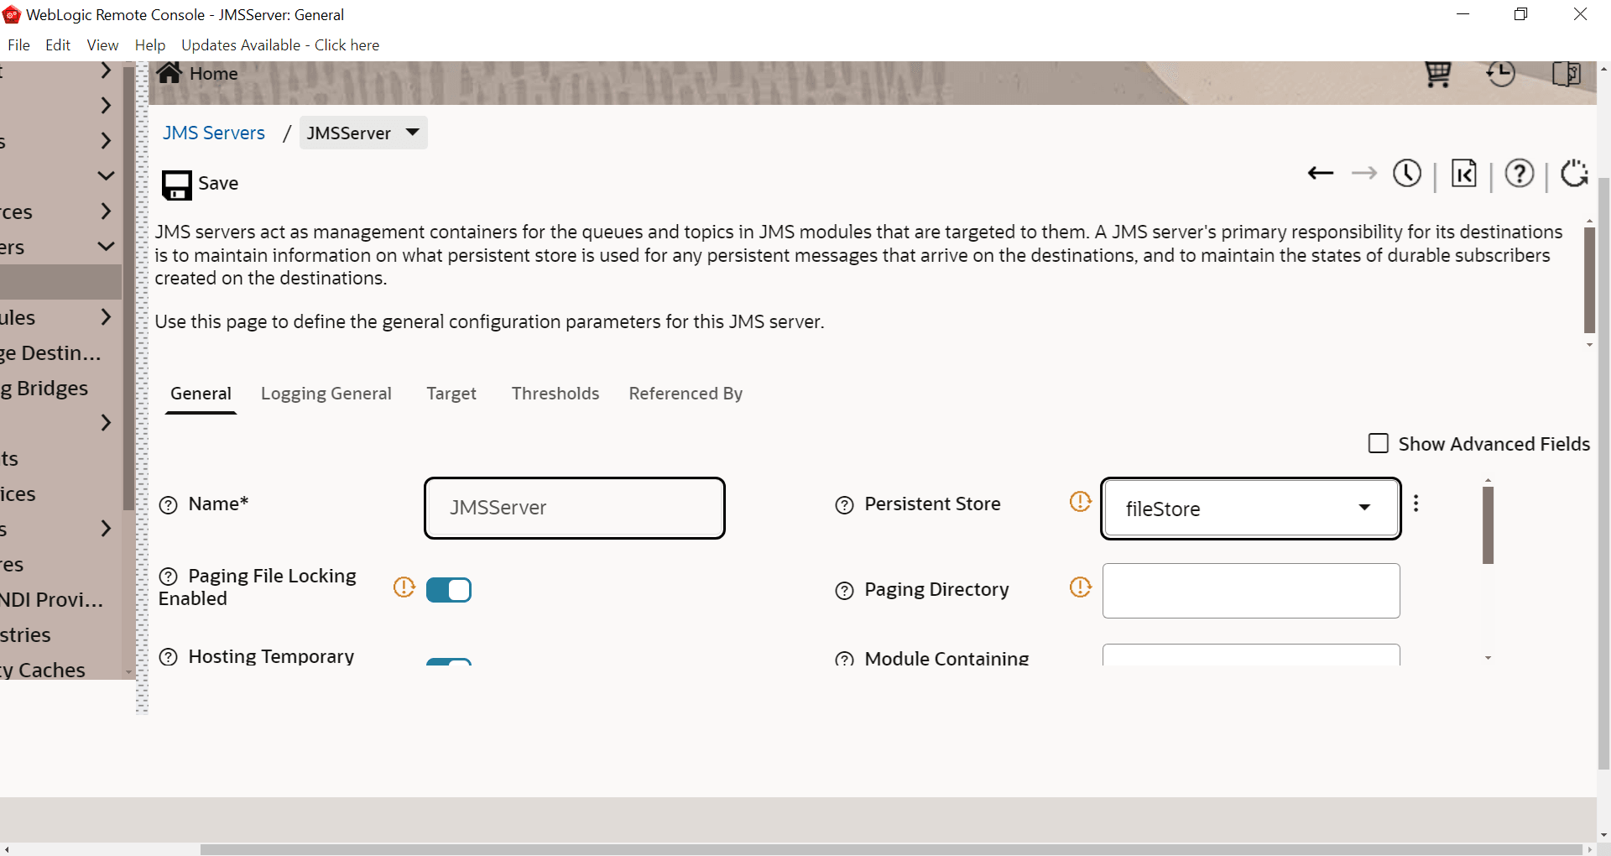Open the Help menu
Viewport: 1611px width, 856px height.
[x=150, y=45]
